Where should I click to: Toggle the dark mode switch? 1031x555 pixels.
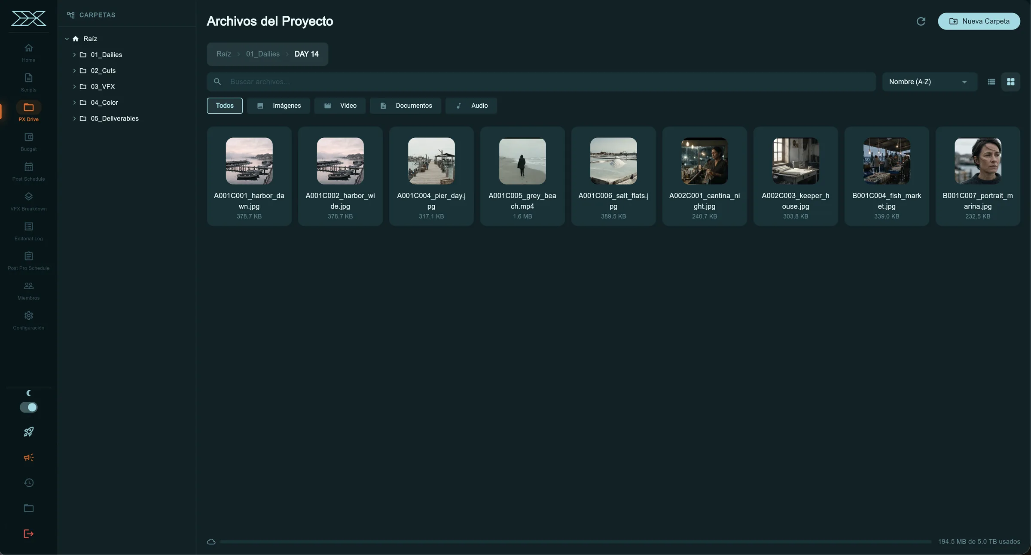click(28, 407)
